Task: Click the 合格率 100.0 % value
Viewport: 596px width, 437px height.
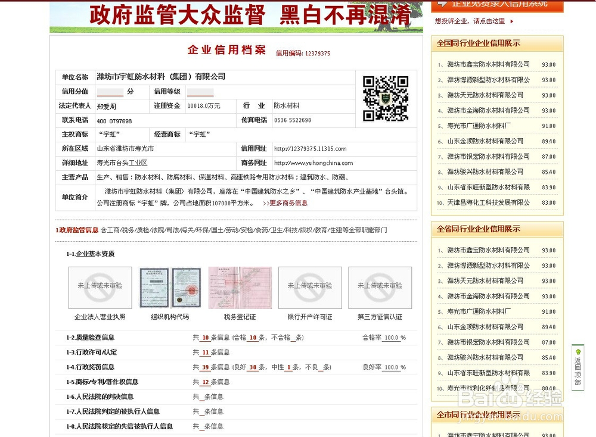Action: 395,338
